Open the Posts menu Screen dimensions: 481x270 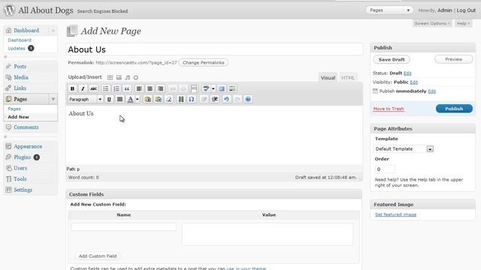[x=20, y=67]
